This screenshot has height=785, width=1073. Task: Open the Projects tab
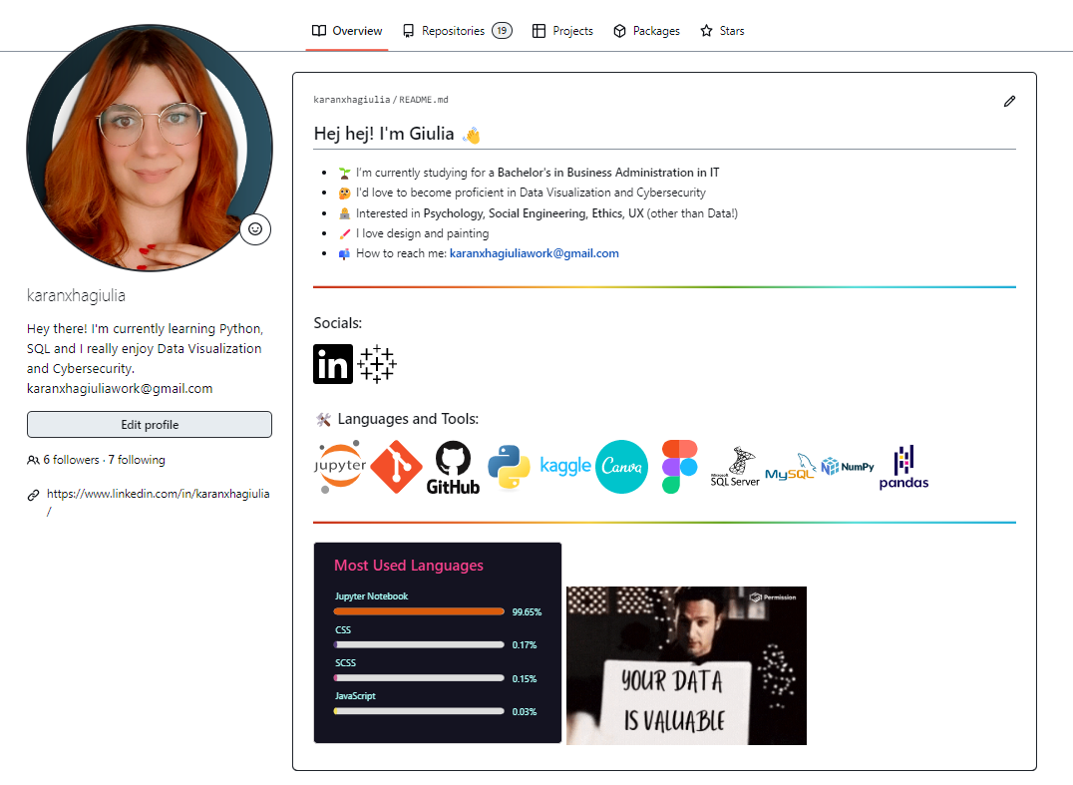pos(562,31)
